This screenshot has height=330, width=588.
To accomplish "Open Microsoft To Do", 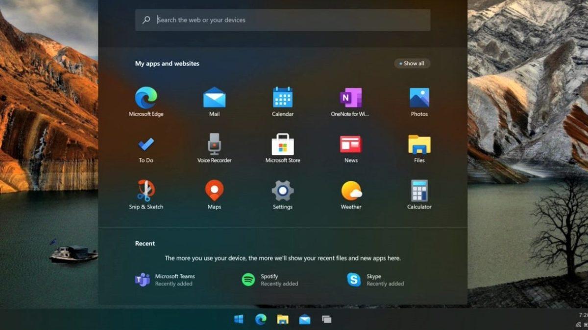I will pyautogui.click(x=146, y=144).
